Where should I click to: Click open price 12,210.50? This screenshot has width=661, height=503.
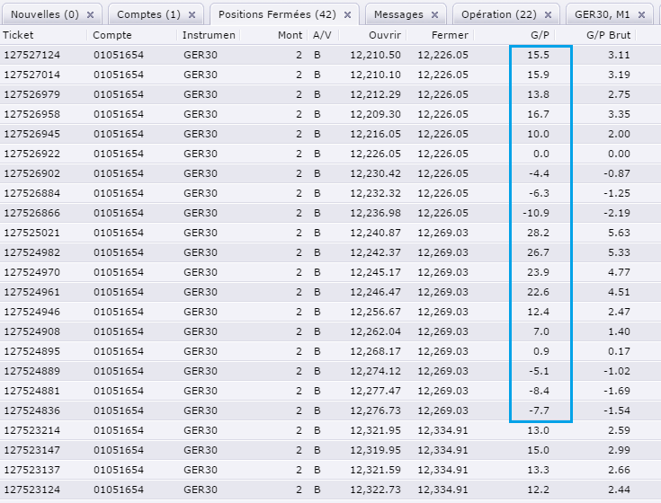pyautogui.click(x=375, y=55)
